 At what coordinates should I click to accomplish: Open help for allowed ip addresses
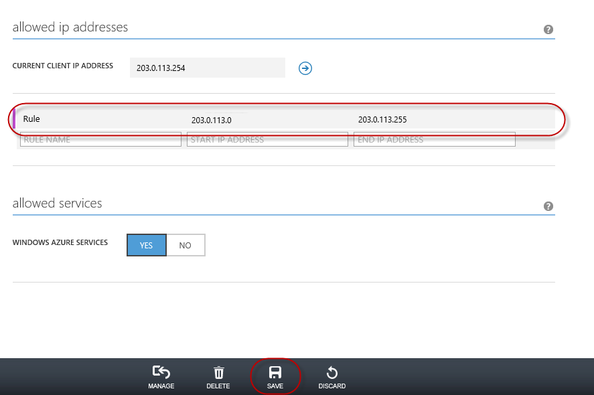tap(548, 29)
